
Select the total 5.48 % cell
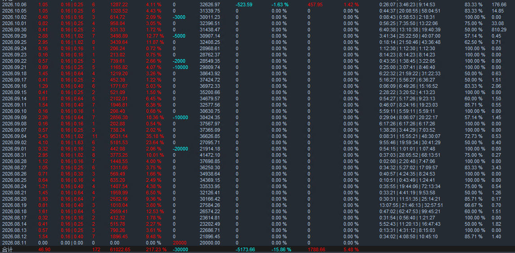coord(351,249)
